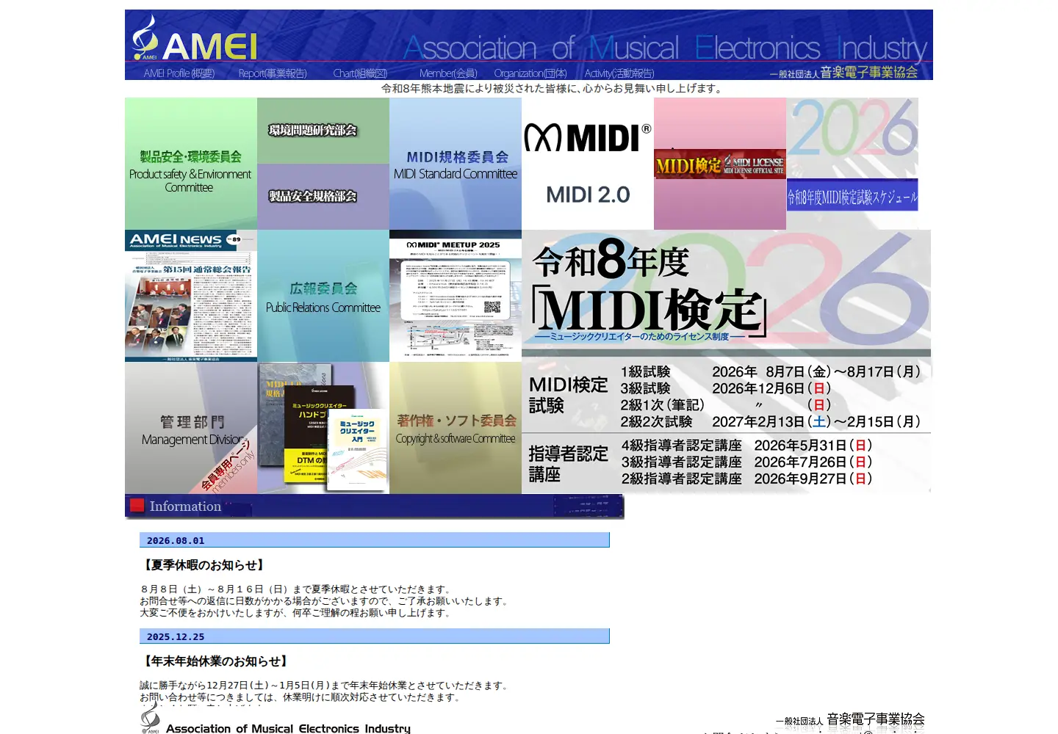Open the AMEI Profile menu item
This screenshot has width=1058, height=734.
179,73
